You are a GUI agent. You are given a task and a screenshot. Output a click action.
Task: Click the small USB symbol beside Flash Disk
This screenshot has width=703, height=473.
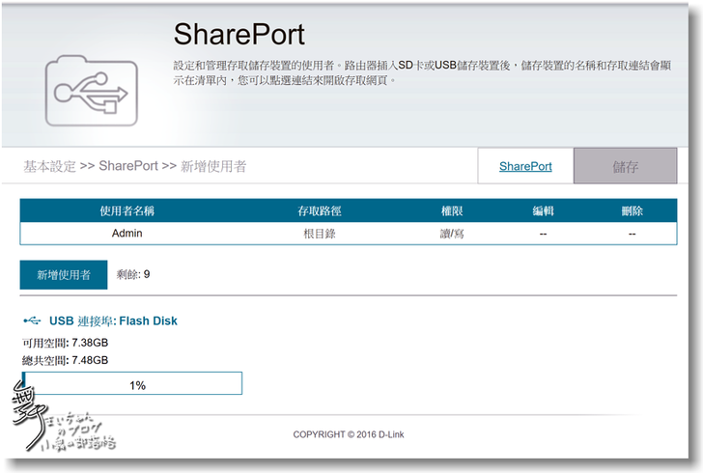coord(32,320)
